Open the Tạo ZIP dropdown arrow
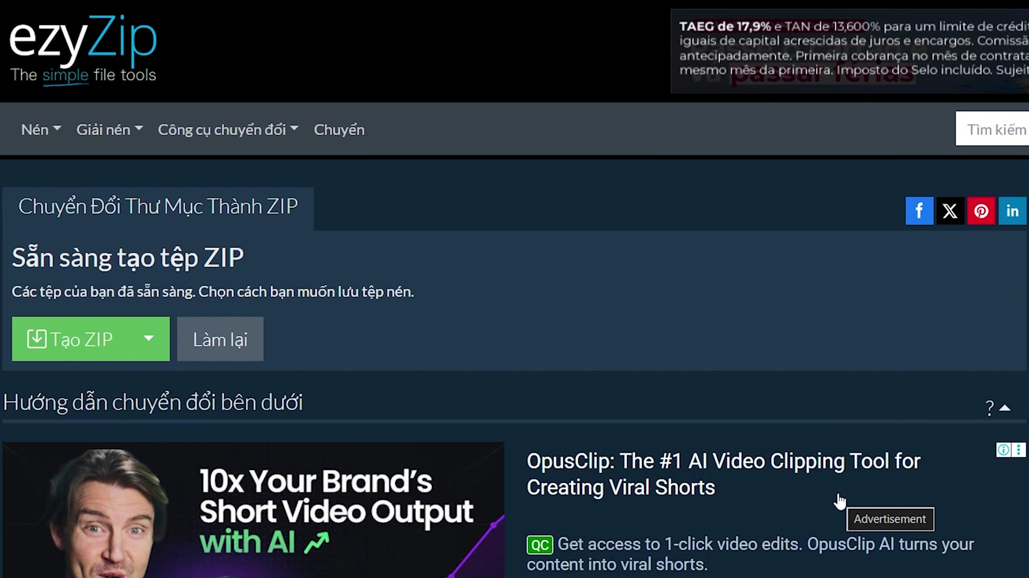The width and height of the screenshot is (1029, 578). pos(149,339)
